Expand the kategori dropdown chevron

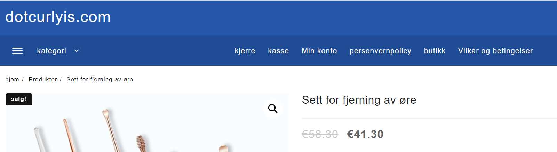pyautogui.click(x=77, y=51)
